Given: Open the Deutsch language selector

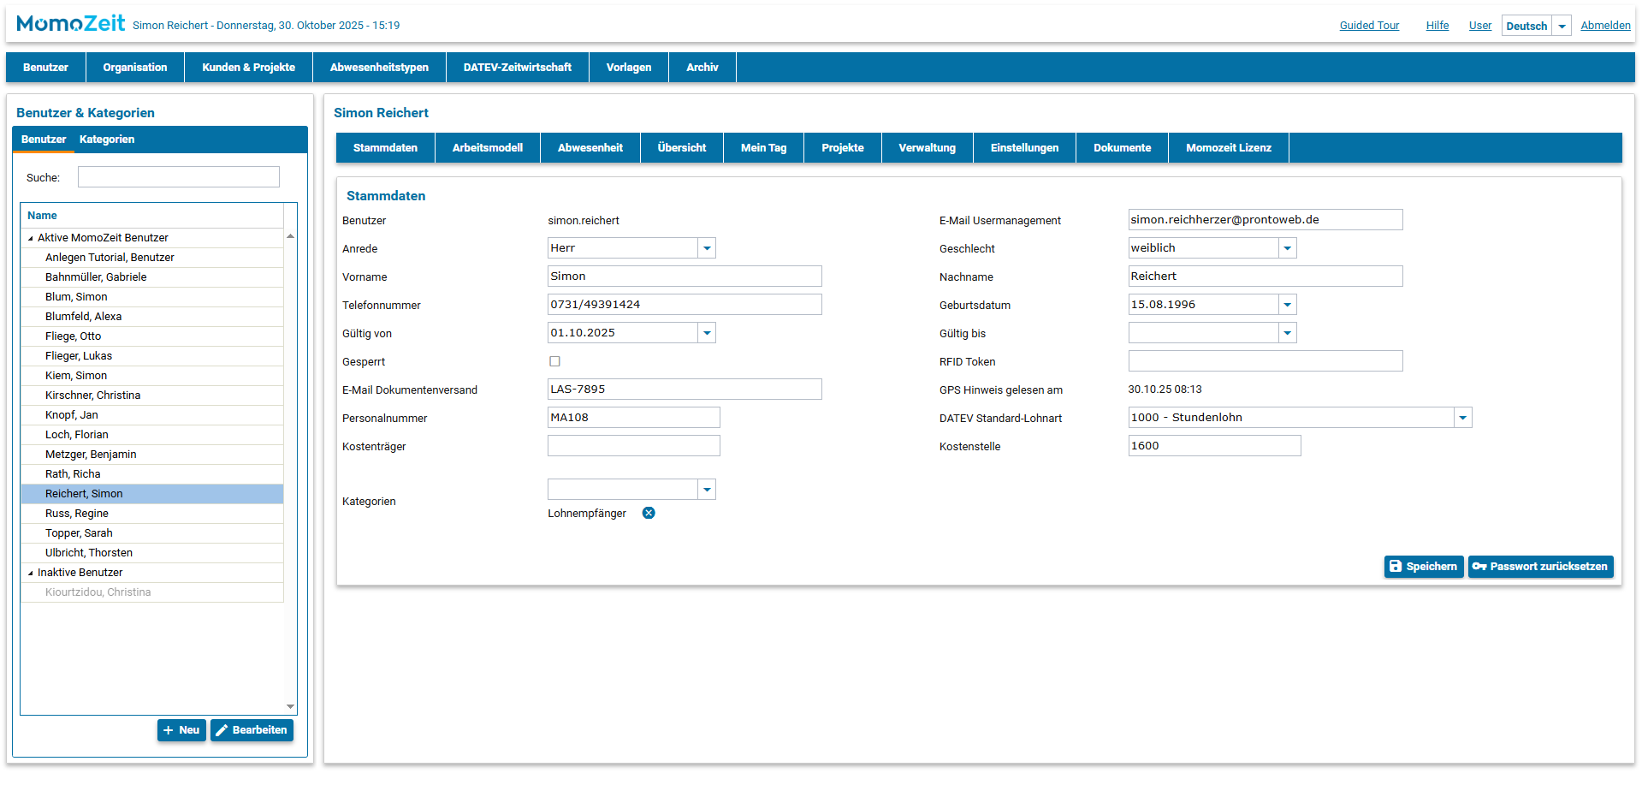Looking at the screenshot, I should pos(1562,26).
